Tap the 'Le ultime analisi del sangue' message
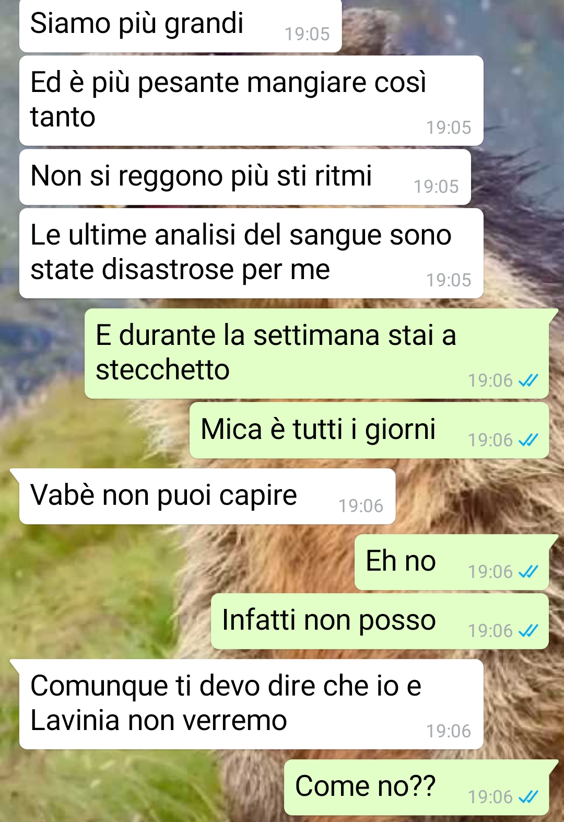 pos(251,253)
